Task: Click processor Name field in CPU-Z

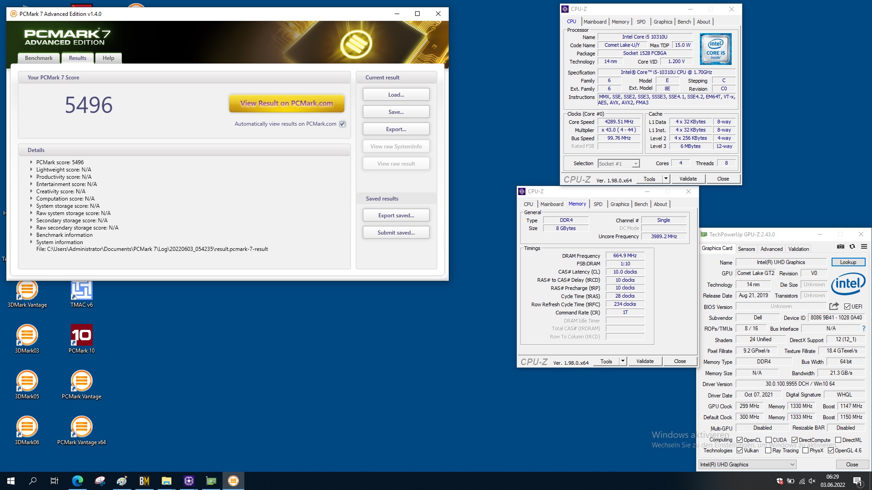Action: (645, 37)
